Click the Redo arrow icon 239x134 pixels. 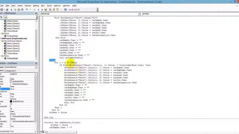30,10
